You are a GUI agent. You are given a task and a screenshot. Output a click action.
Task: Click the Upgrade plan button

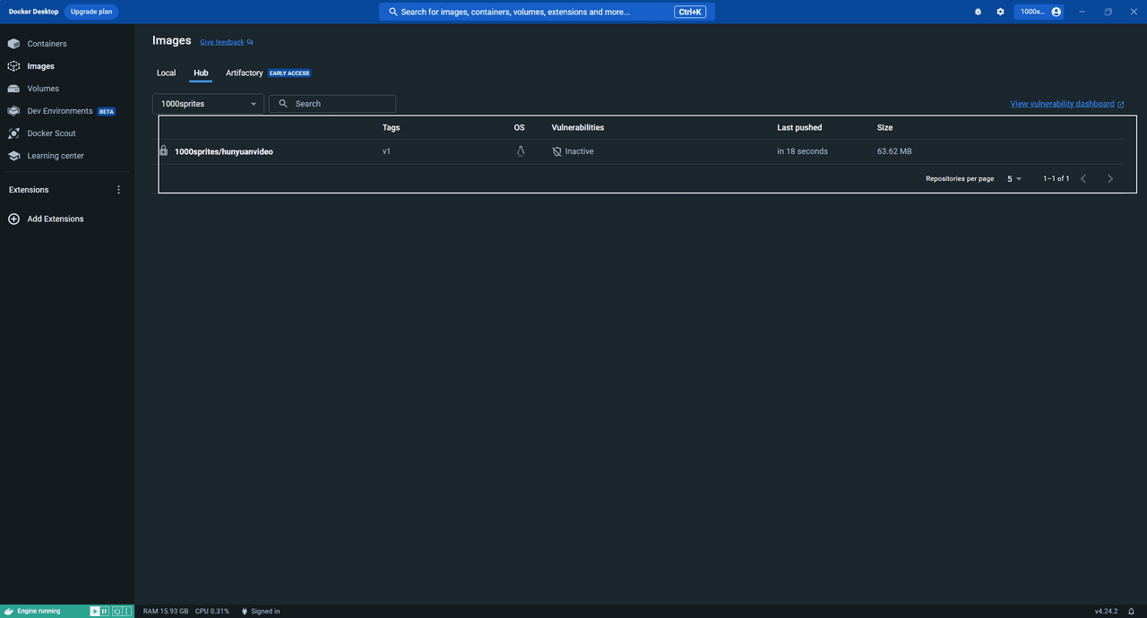pos(91,12)
